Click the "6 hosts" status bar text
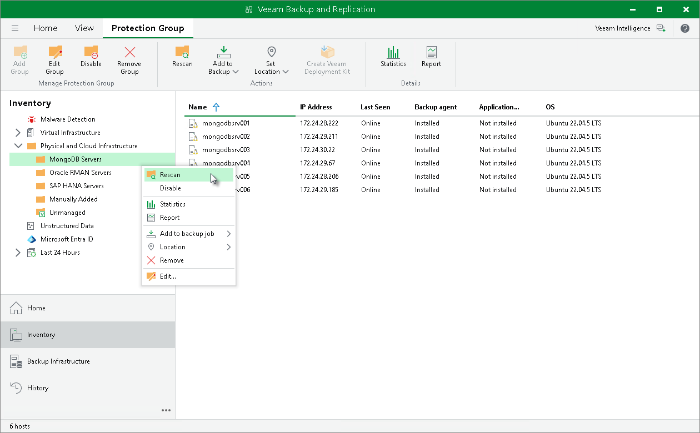 click(x=19, y=426)
